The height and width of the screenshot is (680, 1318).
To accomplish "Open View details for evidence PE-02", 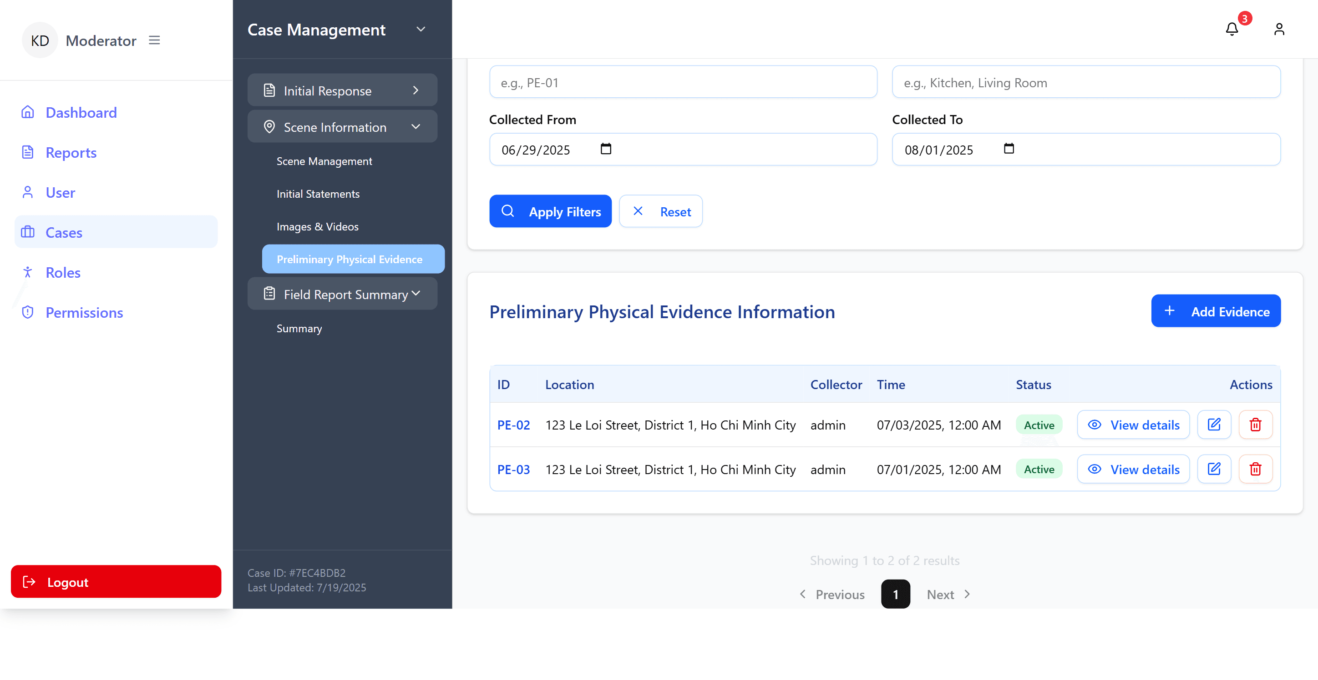I will (x=1133, y=425).
